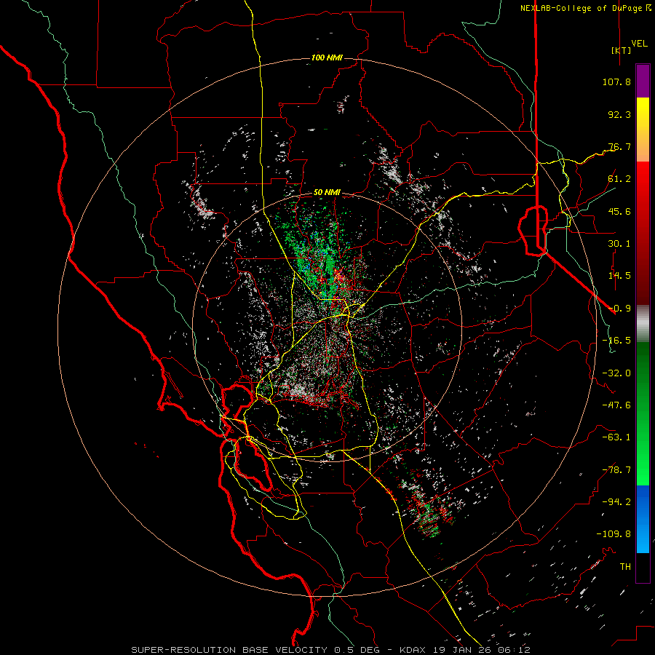
Task: Click the 14.5 velocity scale value
Action: 619,276
